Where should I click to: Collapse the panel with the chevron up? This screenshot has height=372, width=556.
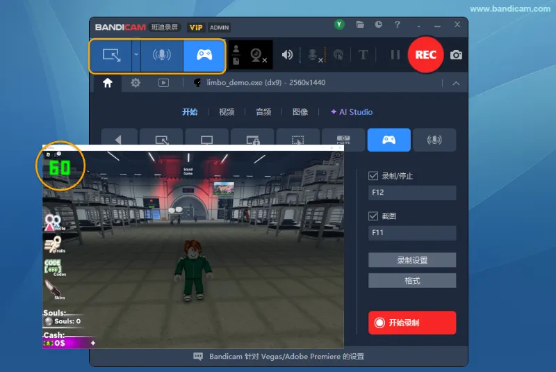(x=456, y=83)
